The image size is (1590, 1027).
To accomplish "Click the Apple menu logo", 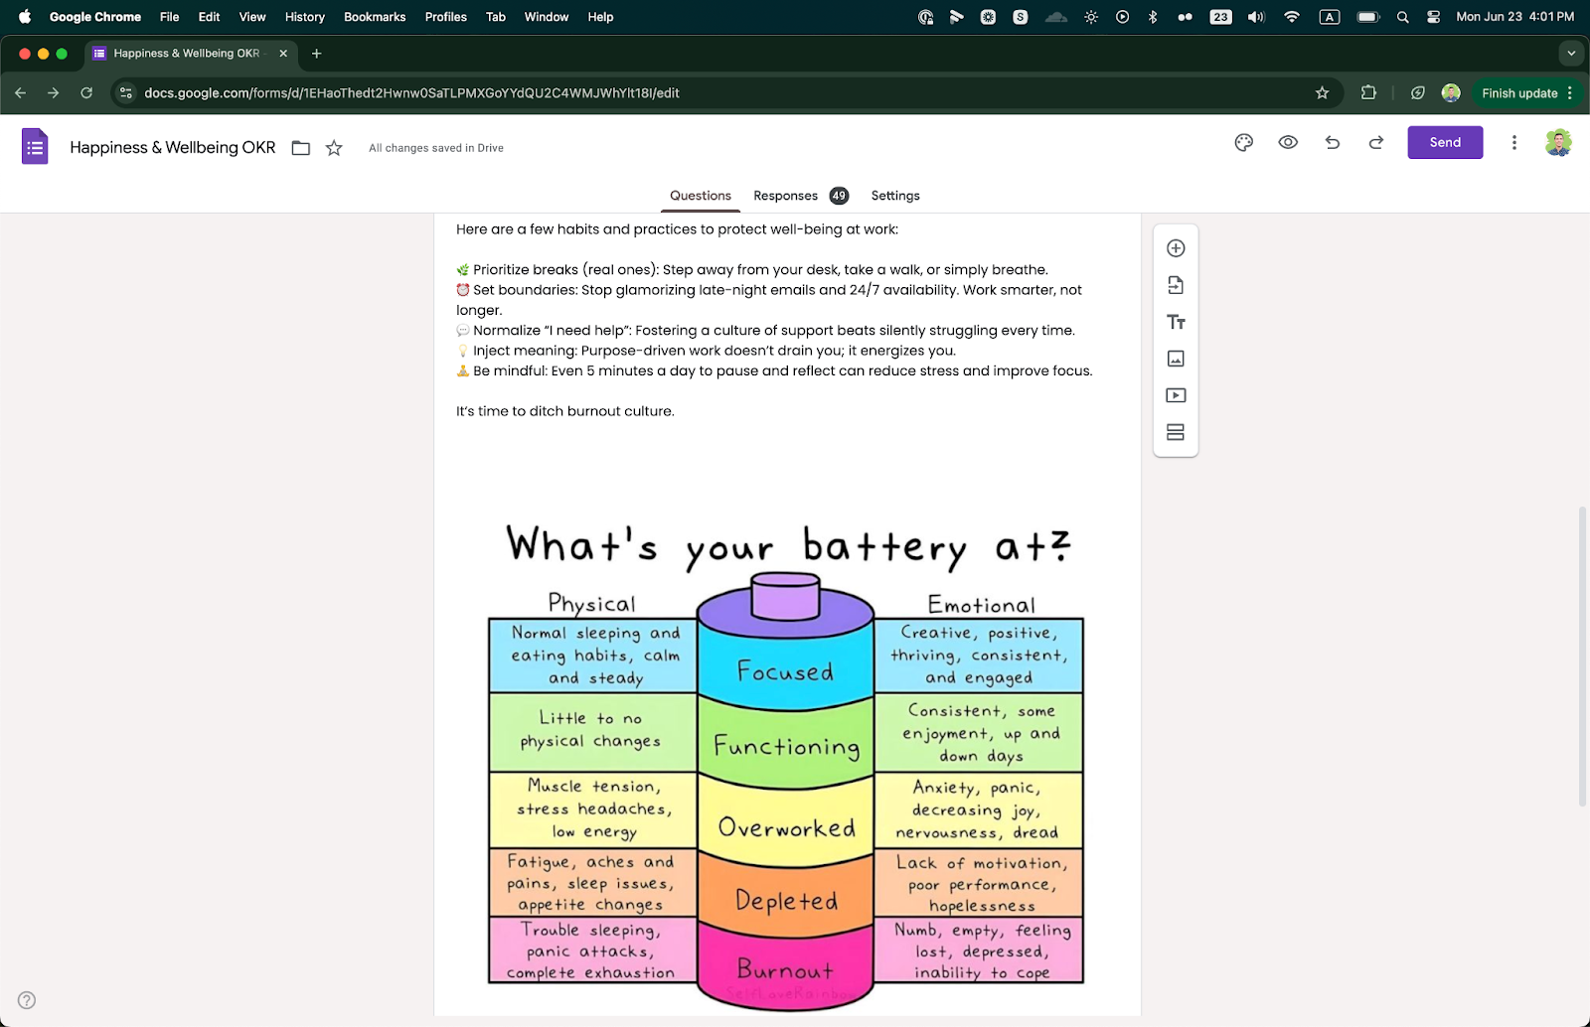I will [x=25, y=17].
